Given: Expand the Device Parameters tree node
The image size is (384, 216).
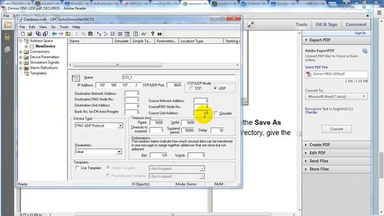Looking at the screenshot, I should tap(21, 57).
